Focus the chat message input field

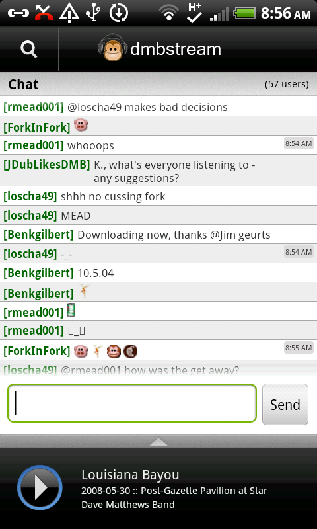pos(132,403)
